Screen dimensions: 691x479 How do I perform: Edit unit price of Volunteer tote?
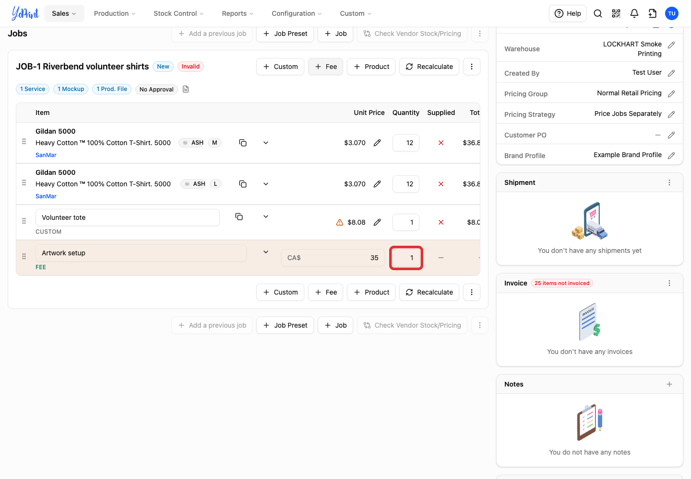377,222
